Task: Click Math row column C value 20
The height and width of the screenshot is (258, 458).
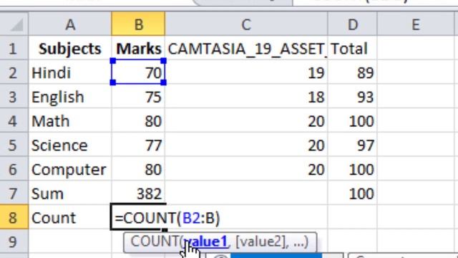Action: [246, 120]
